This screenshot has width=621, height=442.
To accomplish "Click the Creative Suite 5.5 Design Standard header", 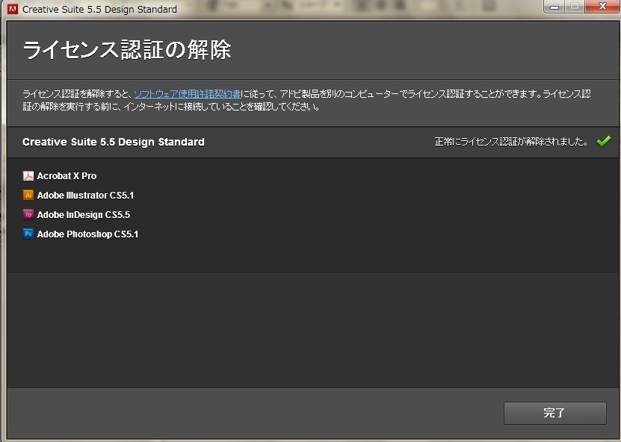I will point(114,141).
